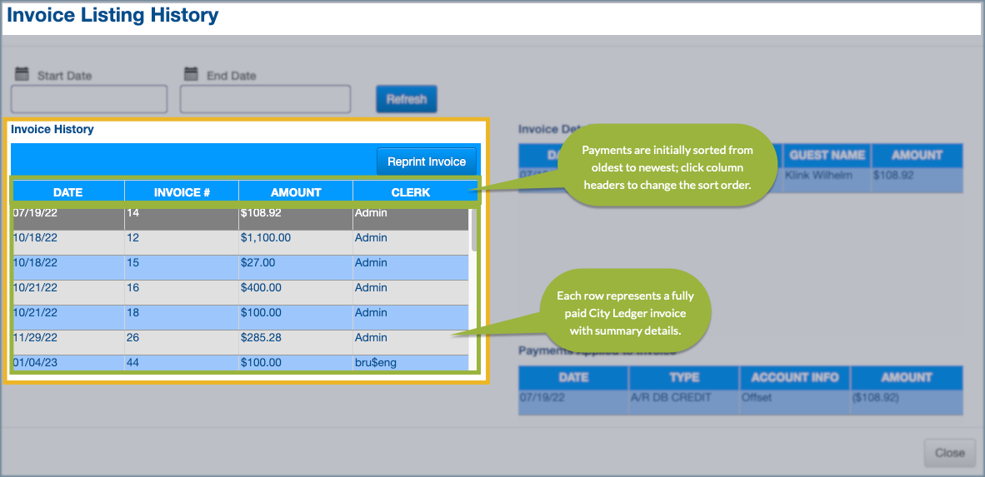Close the Invoice Listing History dialog
Screen dimensions: 985x477
(949, 453)
